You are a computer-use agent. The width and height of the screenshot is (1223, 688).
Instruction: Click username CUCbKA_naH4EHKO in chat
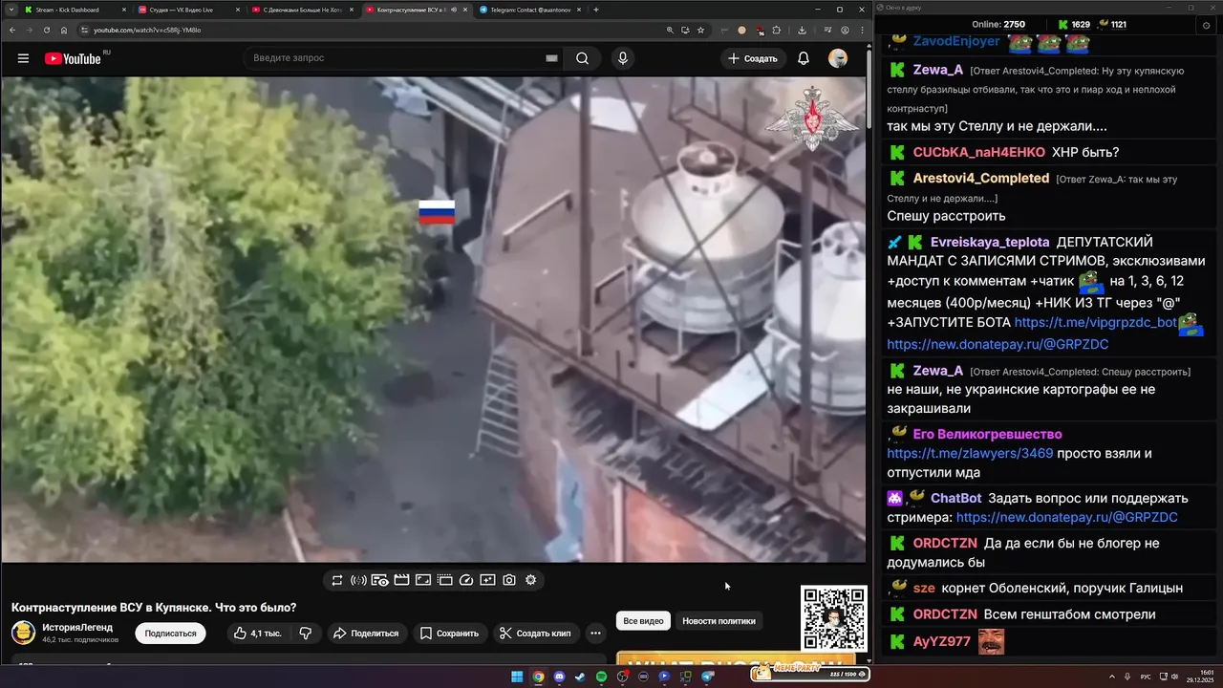(x=979, y=152)
